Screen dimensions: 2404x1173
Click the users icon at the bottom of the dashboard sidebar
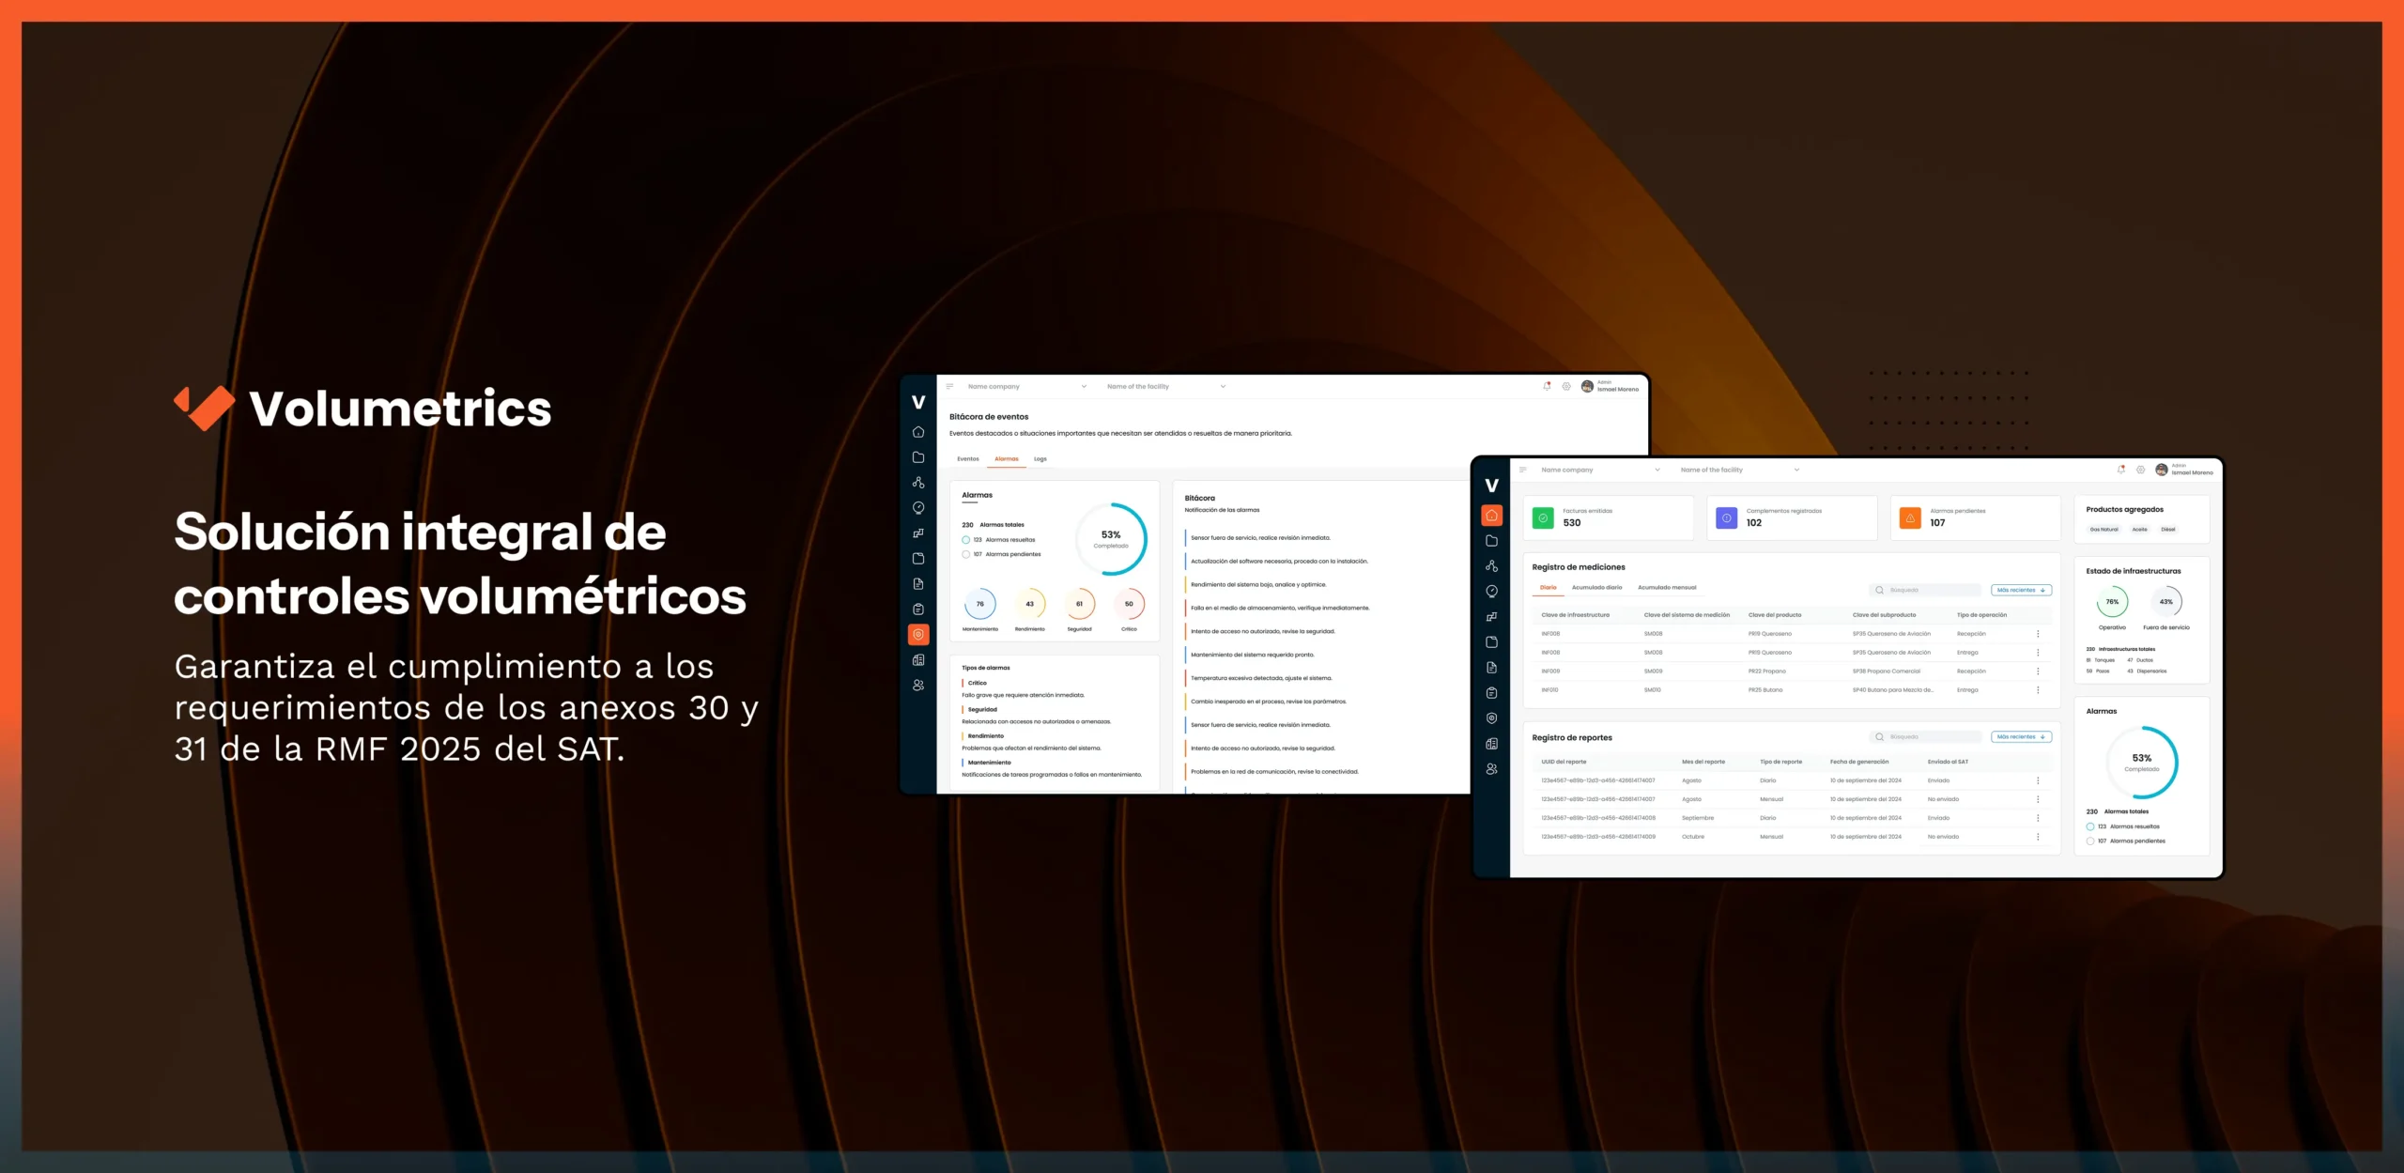pos(1491,769)
